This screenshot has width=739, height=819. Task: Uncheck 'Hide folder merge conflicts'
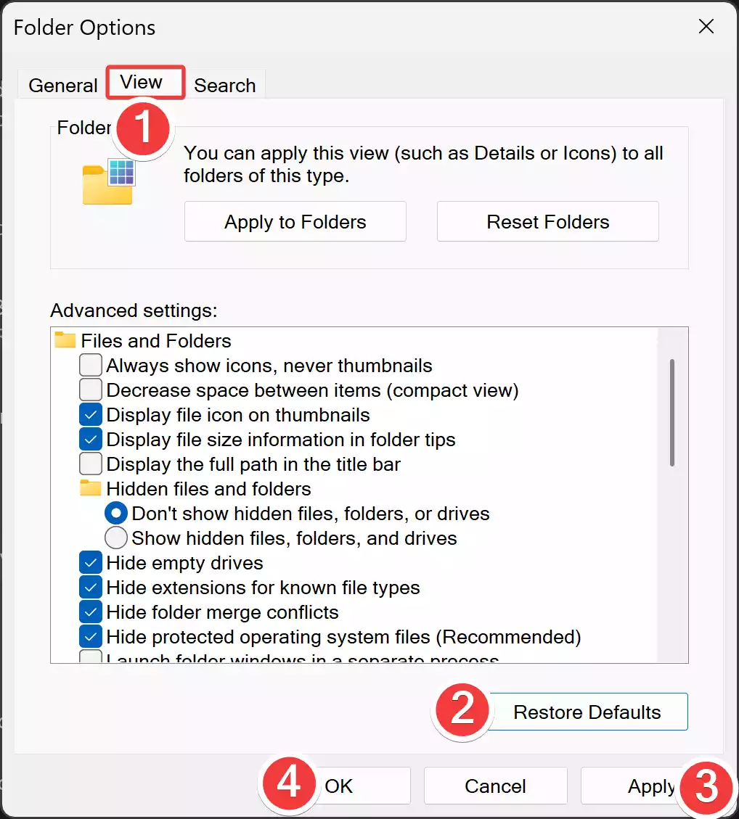90,612
